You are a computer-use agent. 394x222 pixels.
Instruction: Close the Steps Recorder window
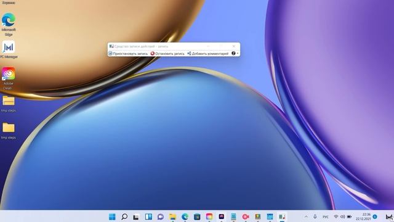coord(234,46)
